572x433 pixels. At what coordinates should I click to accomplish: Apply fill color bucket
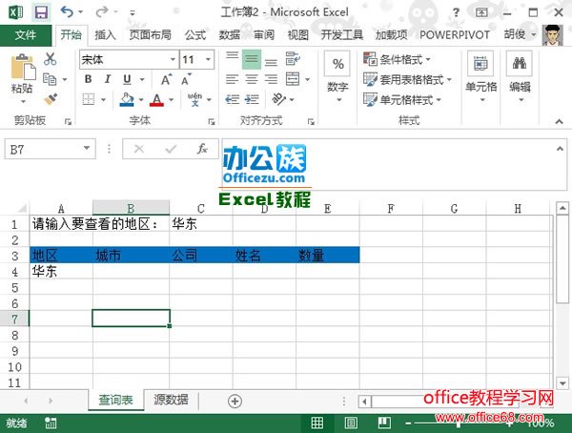point(127,99)
